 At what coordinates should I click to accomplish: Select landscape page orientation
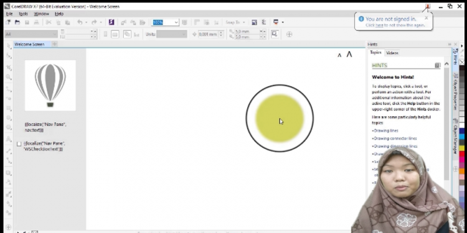click(x=115, y=34)
